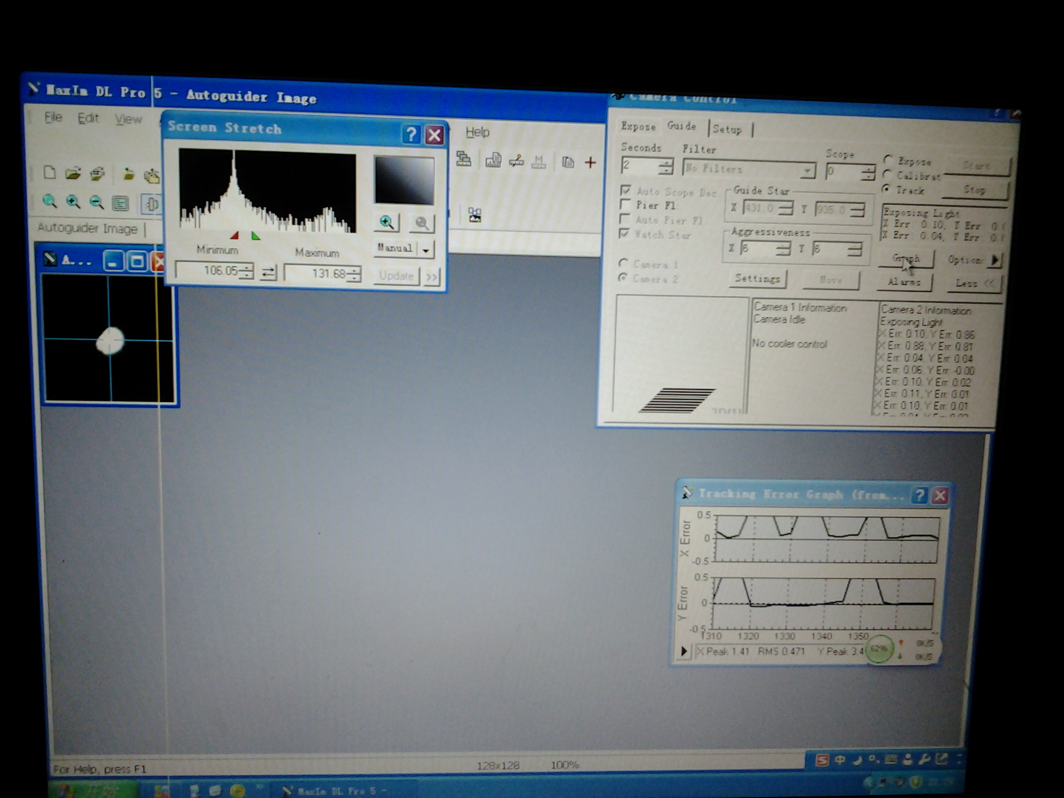Switch to the Expose tab
The width and height of the screenshot is (1064, 798).
click(638, 127)
